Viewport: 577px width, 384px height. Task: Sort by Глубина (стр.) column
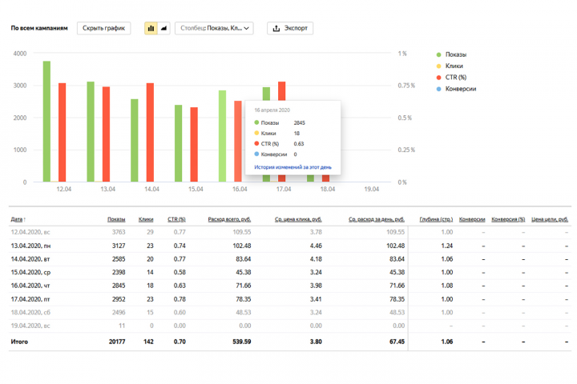[436, 219]
